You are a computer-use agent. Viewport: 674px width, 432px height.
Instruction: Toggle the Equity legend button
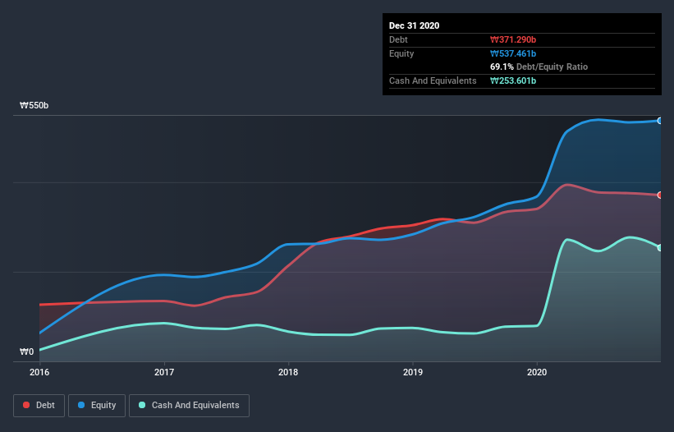pyautogui.click(x=97, y=406)
